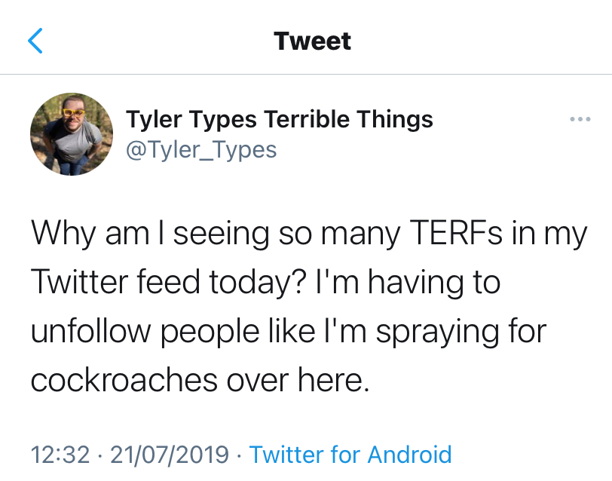
Task: Go back using the blue arrow
Action: [35, 40]
